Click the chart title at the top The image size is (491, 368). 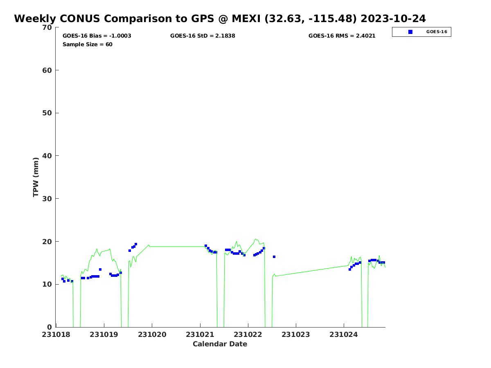[x=220, y=19]
